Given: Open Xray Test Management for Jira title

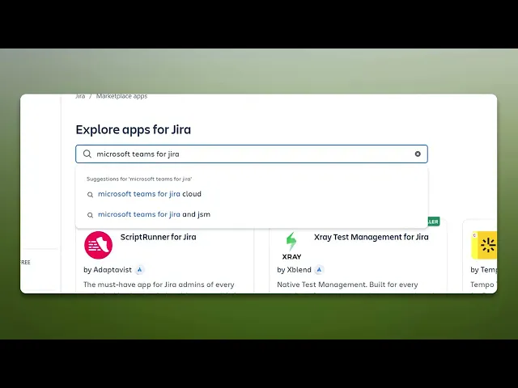Looking at the screenshot, I should [x=372, y=237].
